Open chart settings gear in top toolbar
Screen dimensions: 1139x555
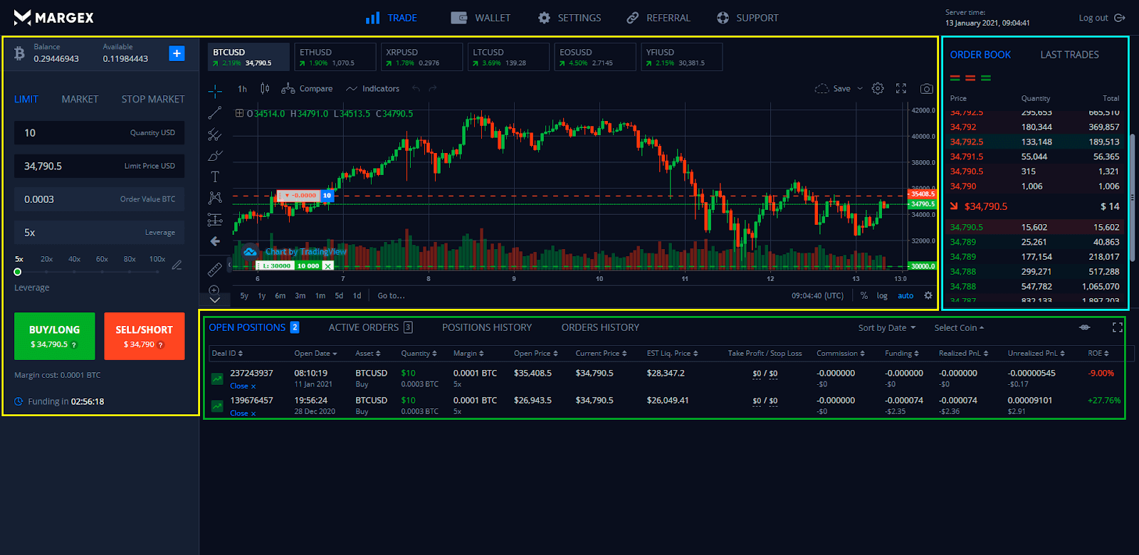pos(878,89)
